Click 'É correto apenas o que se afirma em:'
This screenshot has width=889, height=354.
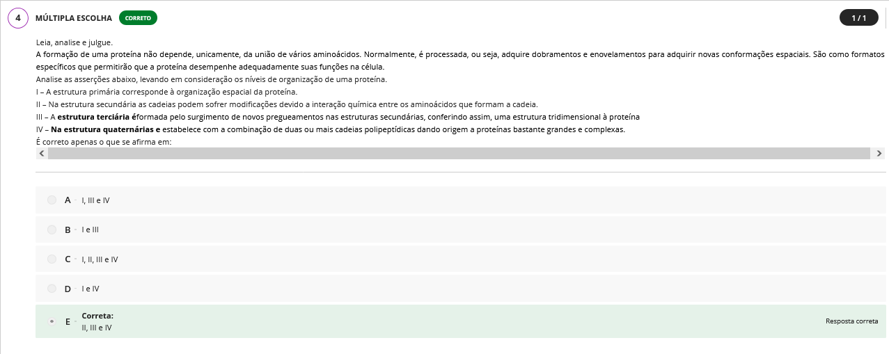[104, 142]
